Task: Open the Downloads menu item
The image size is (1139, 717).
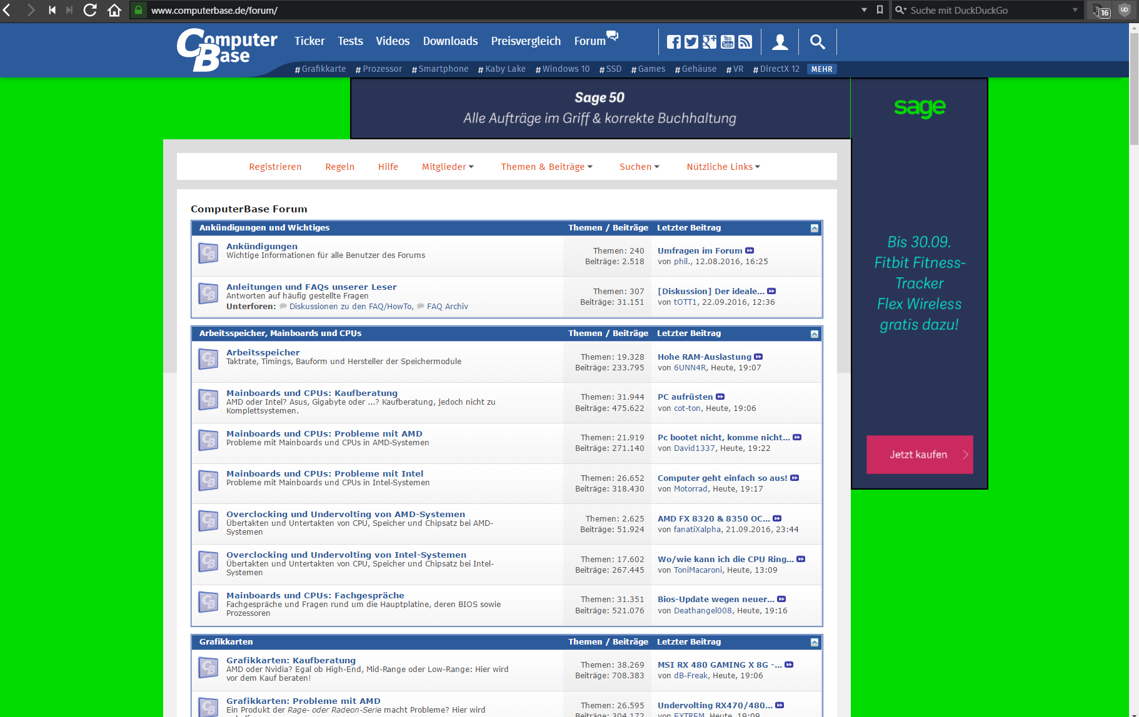Action: pos(450,41)
